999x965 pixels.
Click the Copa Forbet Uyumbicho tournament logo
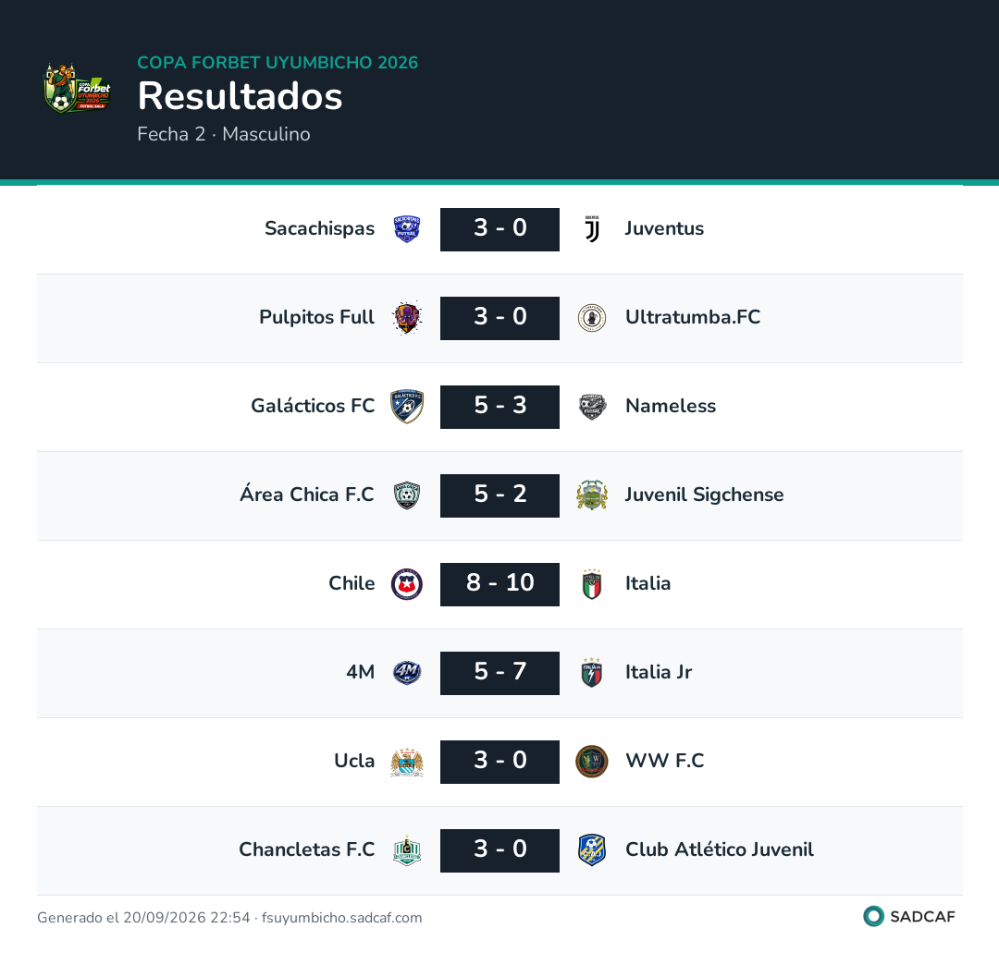tap(77, 89)
